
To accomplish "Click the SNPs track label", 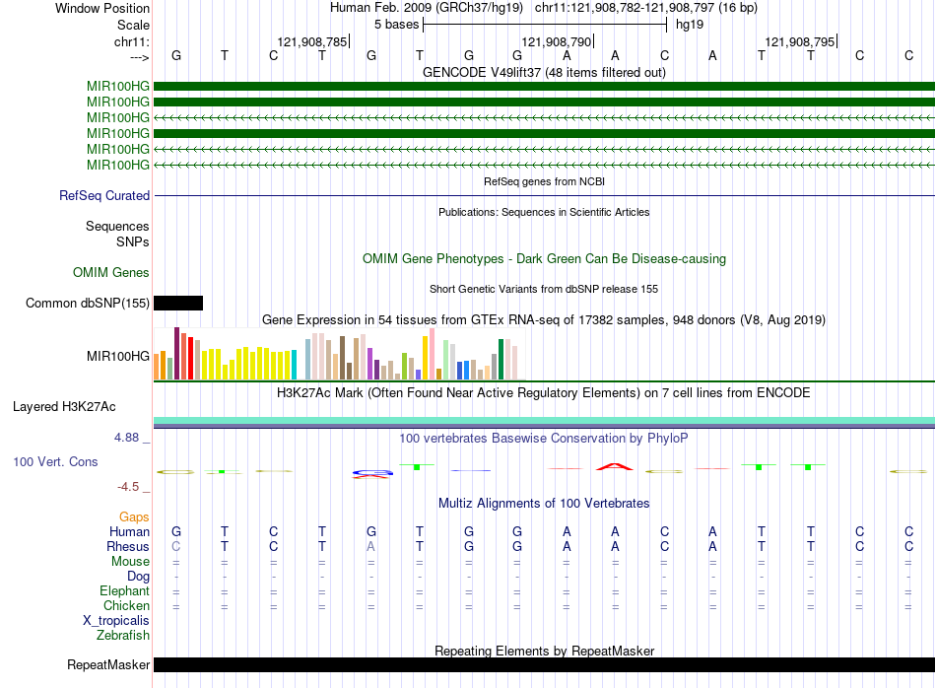I will tap(133, 241).
